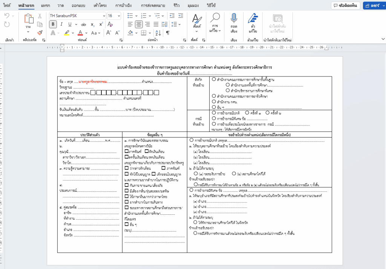Increase paragraph indent
This screenshot has height=269, width=386.
tap(181, 16)
